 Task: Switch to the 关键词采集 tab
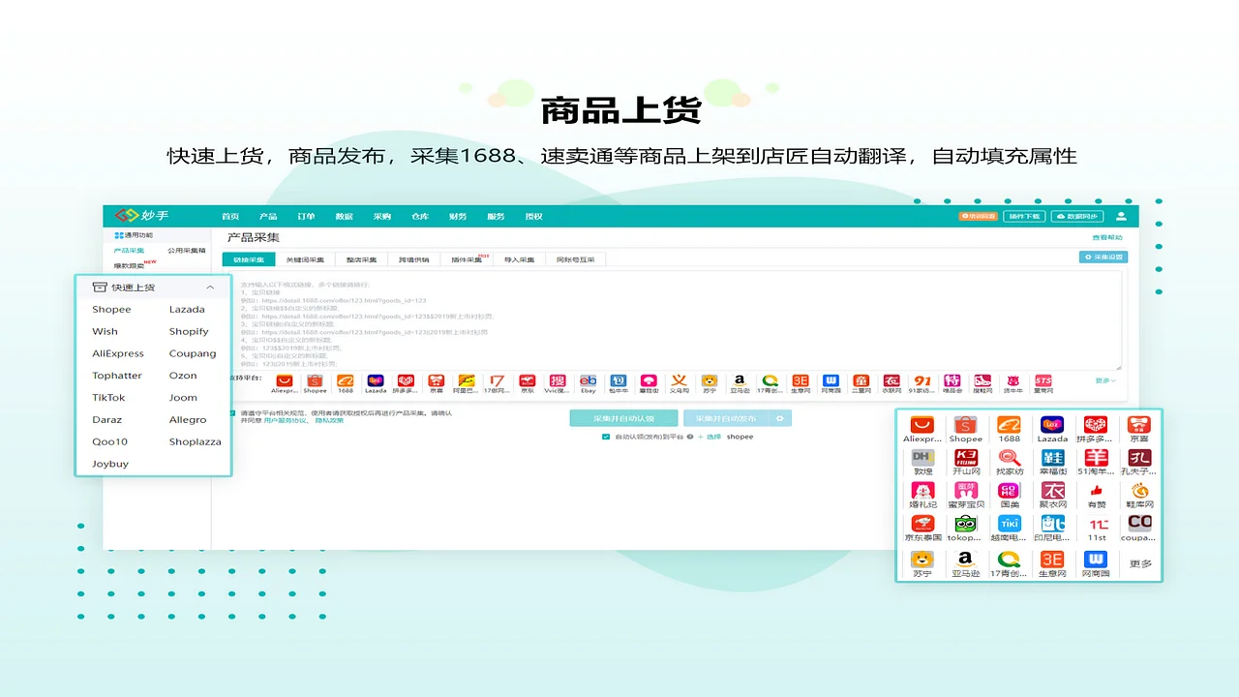[x=305, y=259]
